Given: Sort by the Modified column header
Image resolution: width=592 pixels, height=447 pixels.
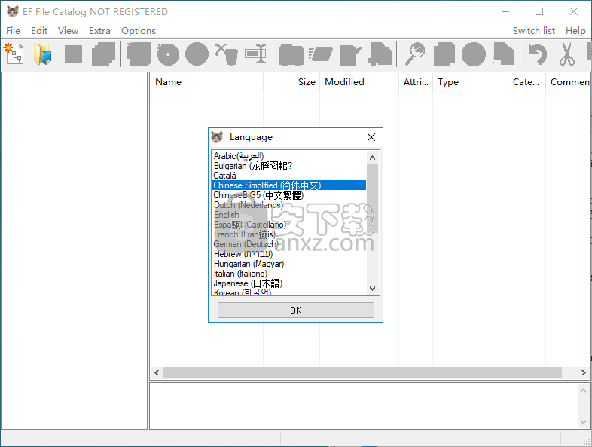Looking at the screenshot, I should [x=359, y=82].
